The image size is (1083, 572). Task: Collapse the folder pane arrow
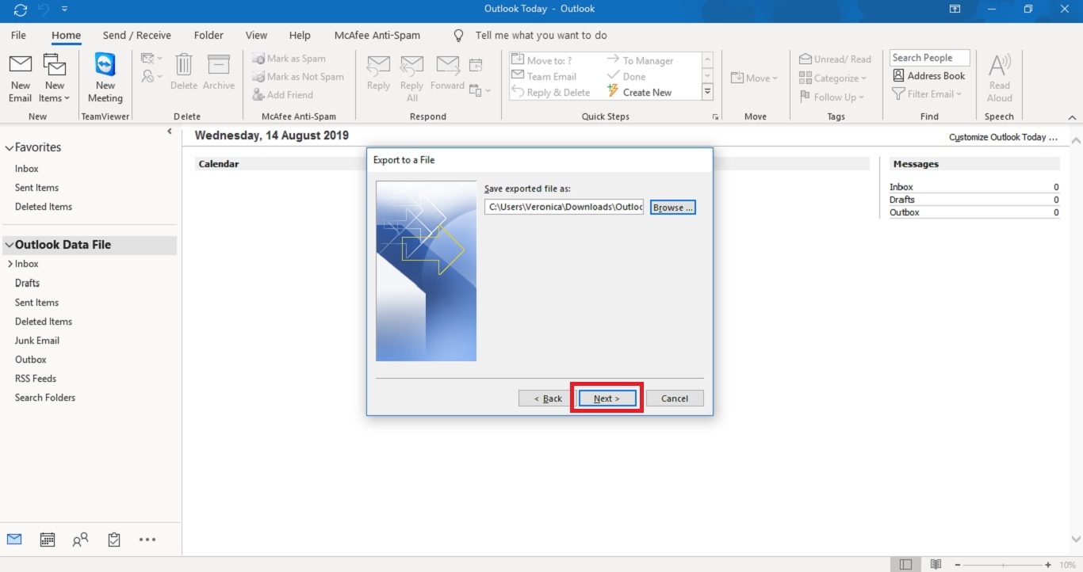(169, 132)
